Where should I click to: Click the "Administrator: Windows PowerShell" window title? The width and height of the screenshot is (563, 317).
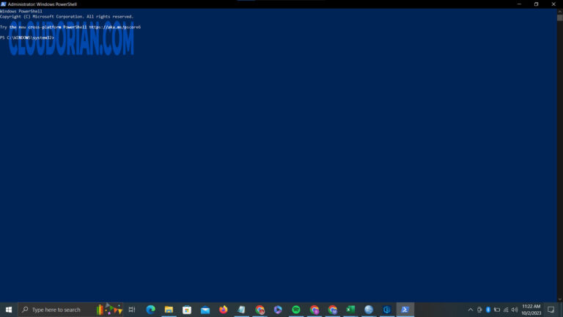(43, 4)
